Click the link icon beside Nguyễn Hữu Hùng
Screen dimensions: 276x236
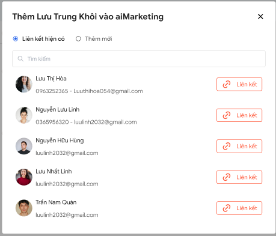pyautogui.click(x=227, y=146)
